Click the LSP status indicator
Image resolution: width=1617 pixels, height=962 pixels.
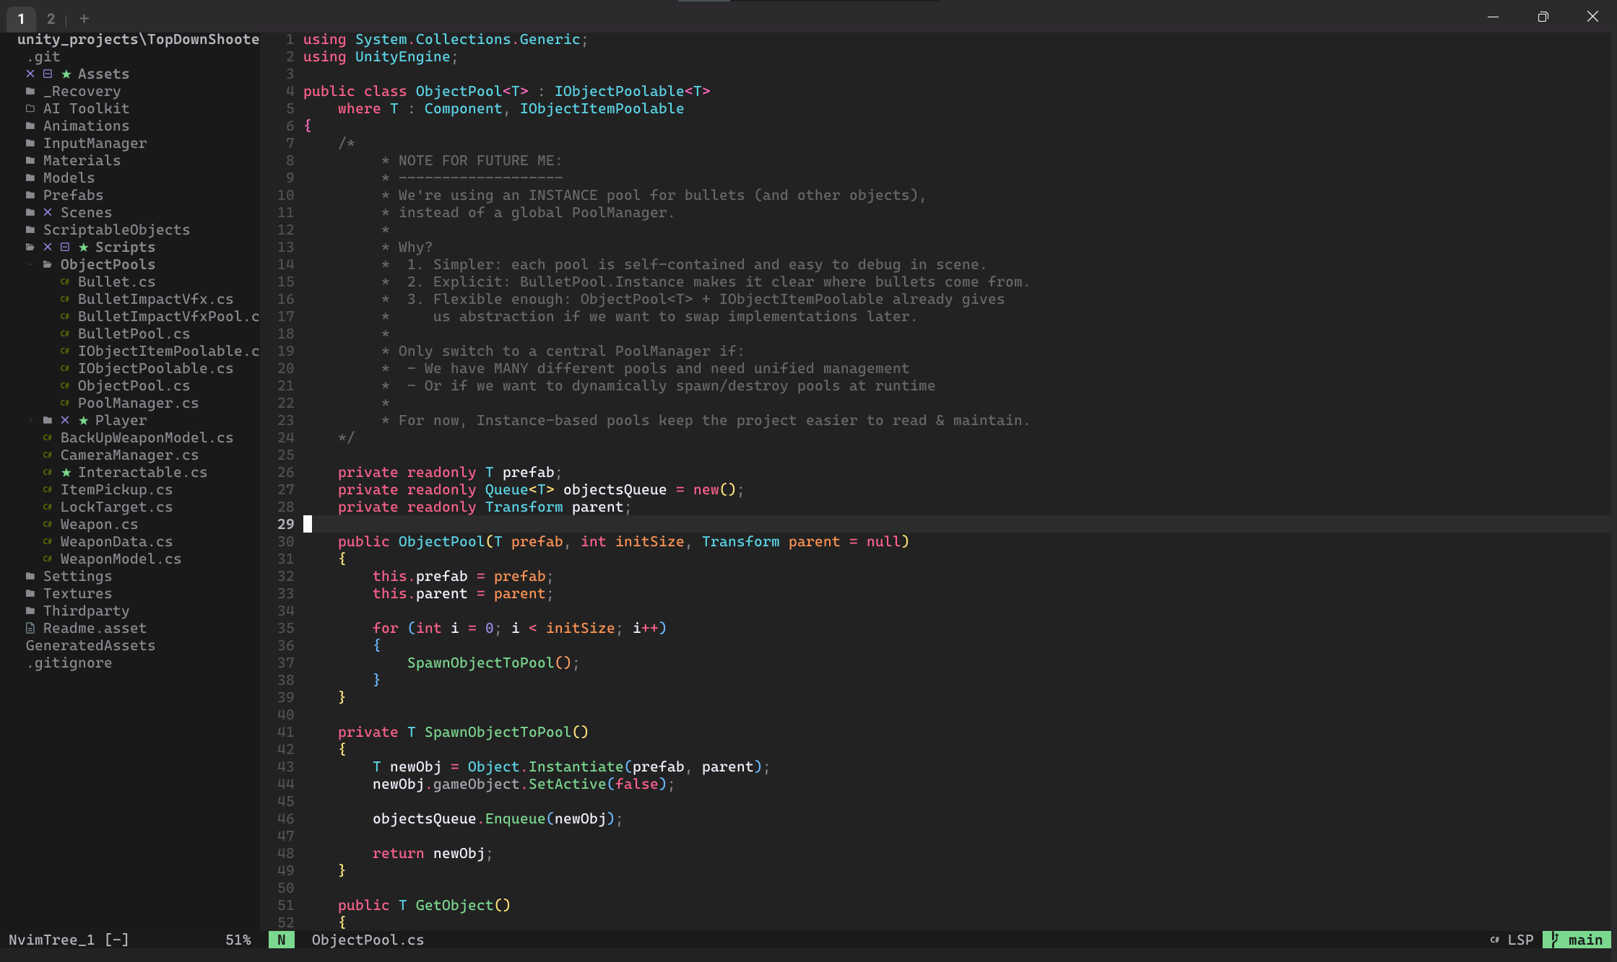[x=1520, y=940]
